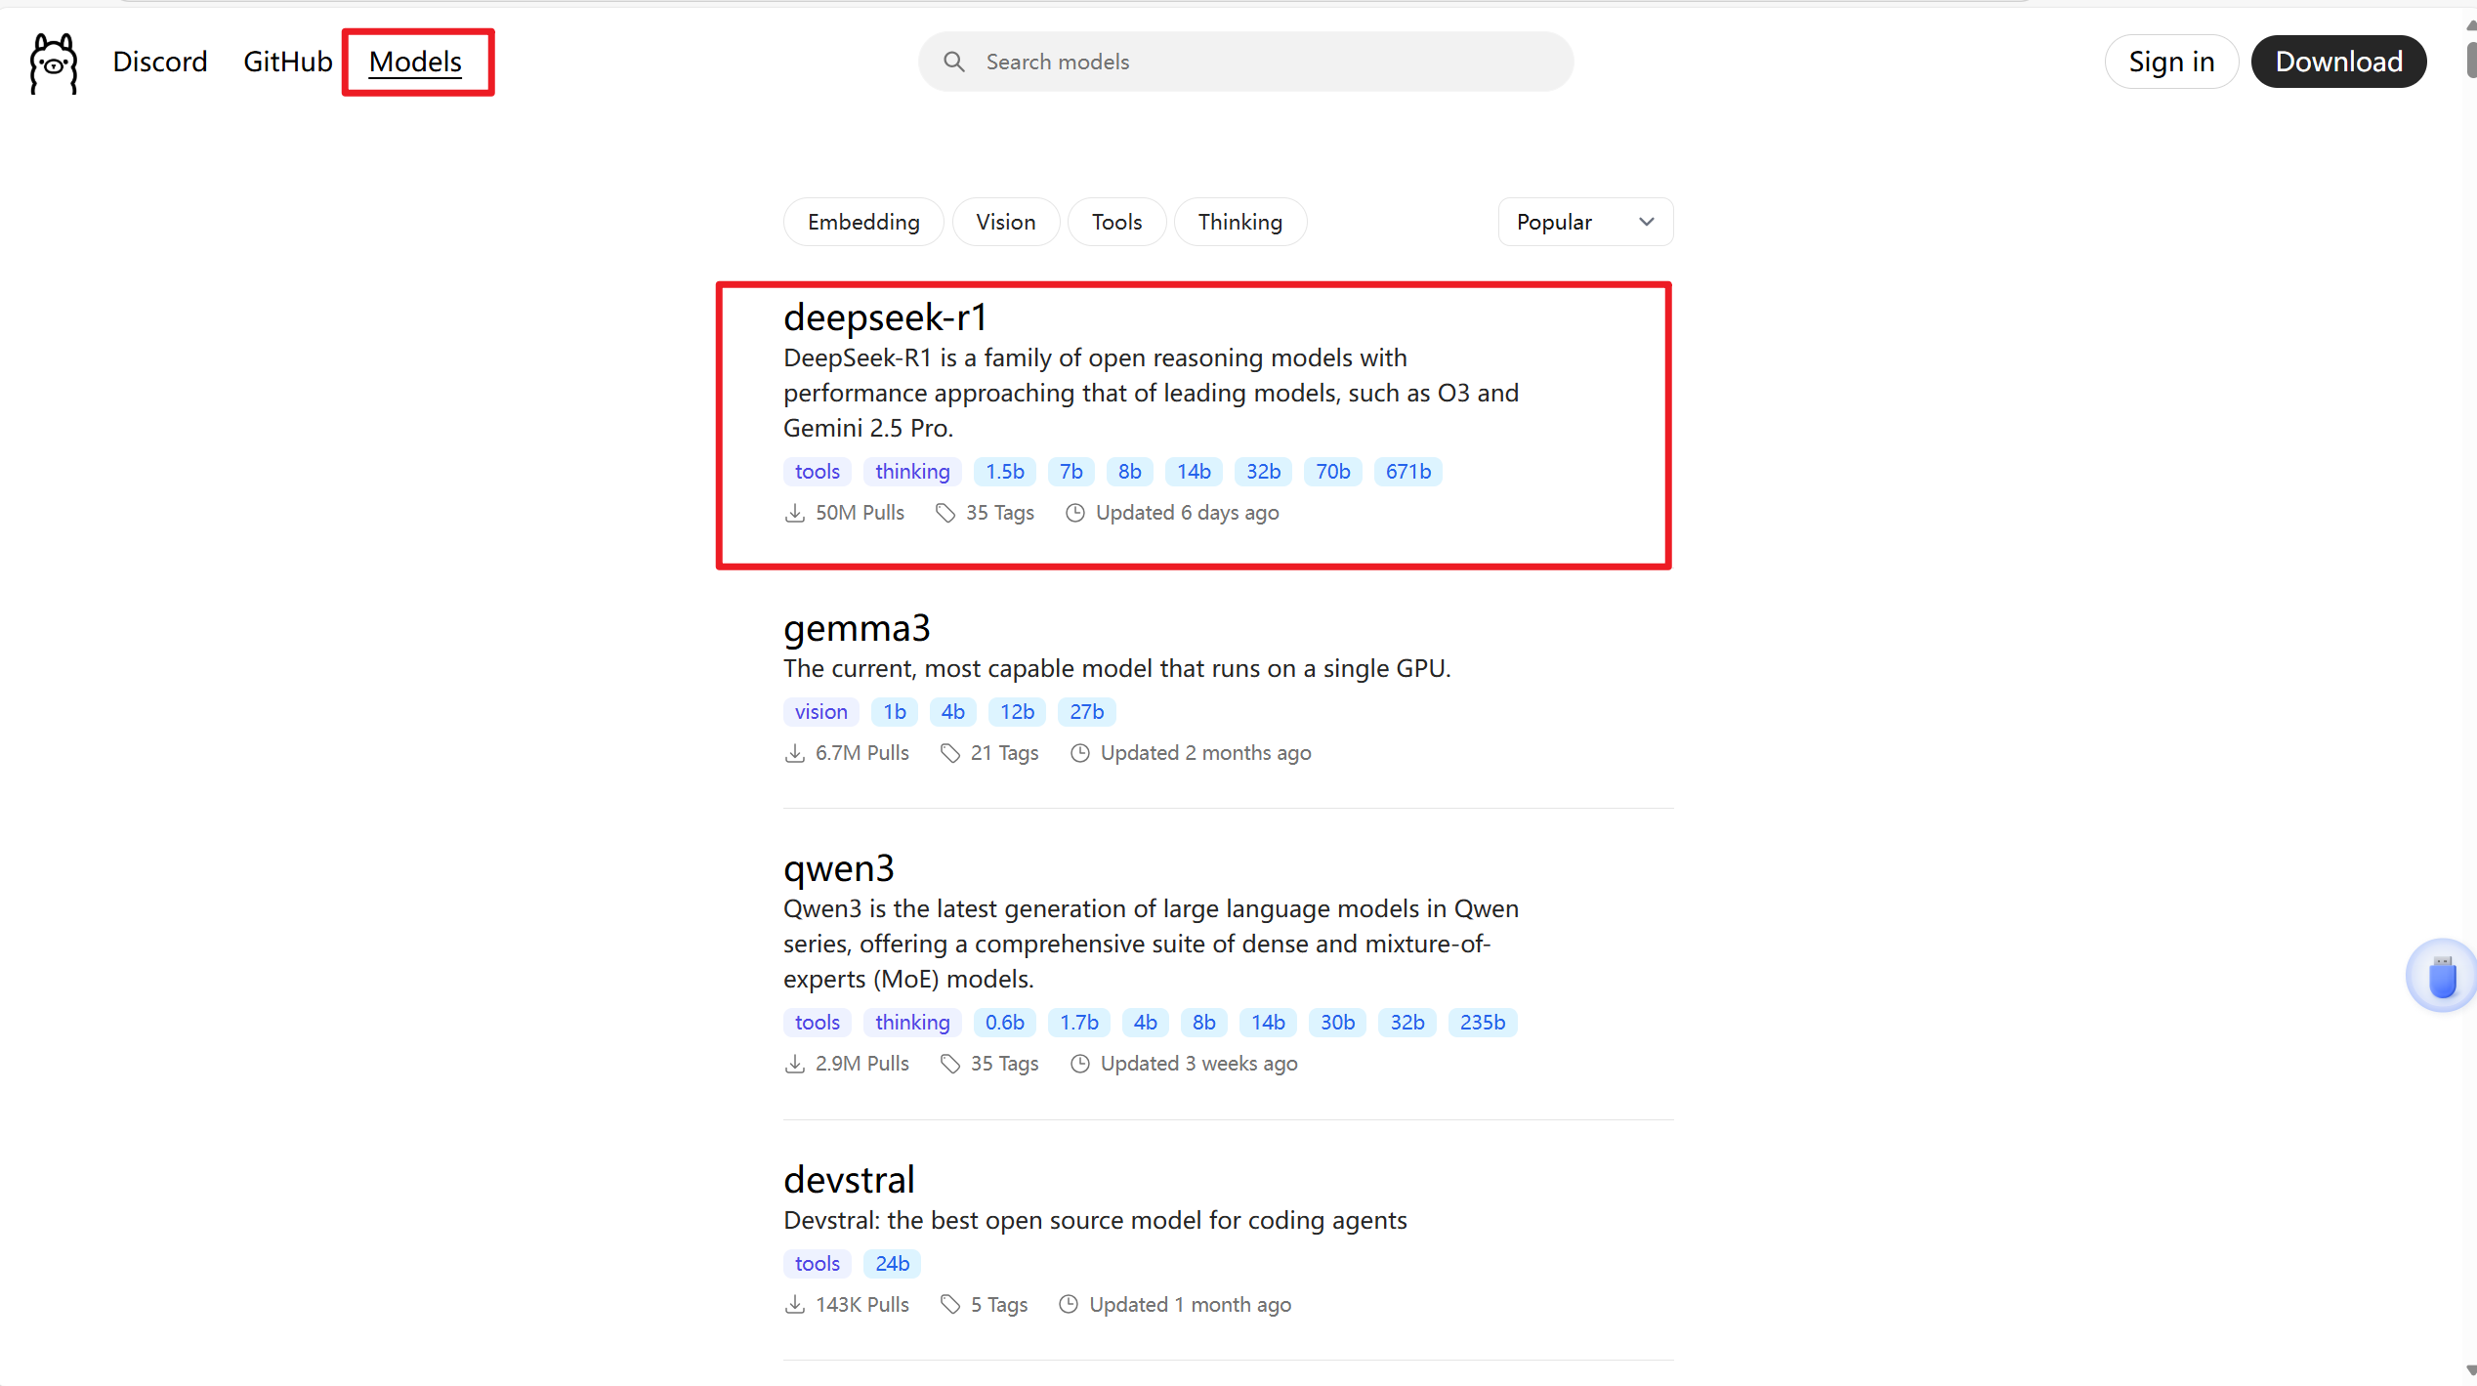Select the 32b size of qwen3
The width and height of the screenshot is (2477, 1386).
[x=1407, y=1023]
